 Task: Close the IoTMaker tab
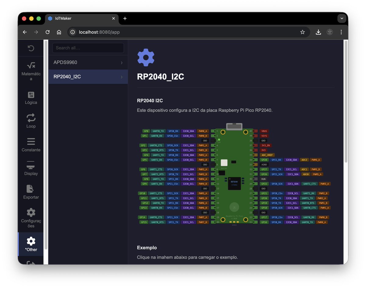pos(113,18)
